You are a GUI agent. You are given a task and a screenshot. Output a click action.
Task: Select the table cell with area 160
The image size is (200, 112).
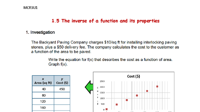pos(43,108)
